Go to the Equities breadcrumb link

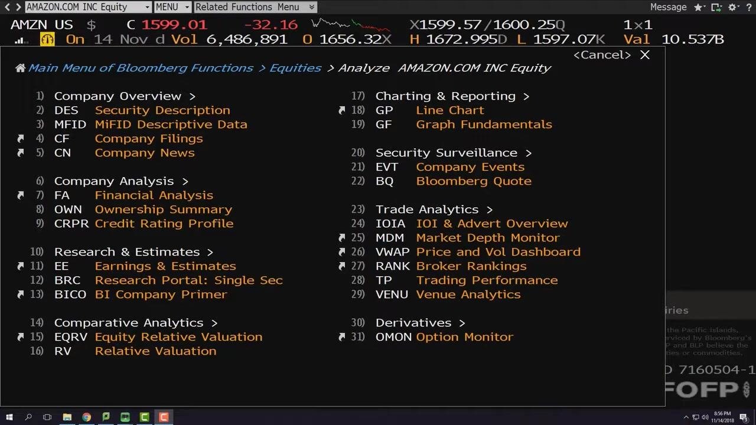[x=295, y=68]
